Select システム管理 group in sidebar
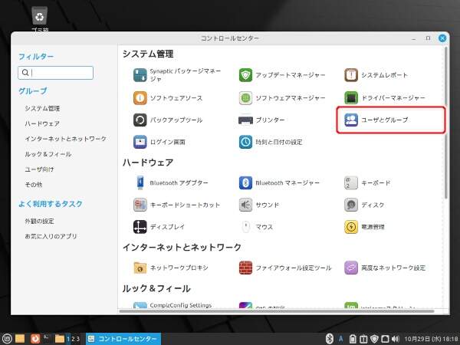Image resolution: width=460 pixels, height=345 pixels. point(42,109)
